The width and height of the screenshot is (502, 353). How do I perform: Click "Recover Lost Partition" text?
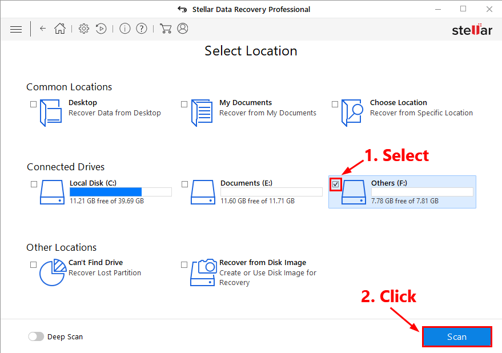click(x=105, y=272)
